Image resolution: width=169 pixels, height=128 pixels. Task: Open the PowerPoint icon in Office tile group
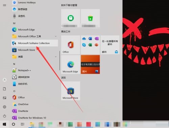click(x=97, y=45)
